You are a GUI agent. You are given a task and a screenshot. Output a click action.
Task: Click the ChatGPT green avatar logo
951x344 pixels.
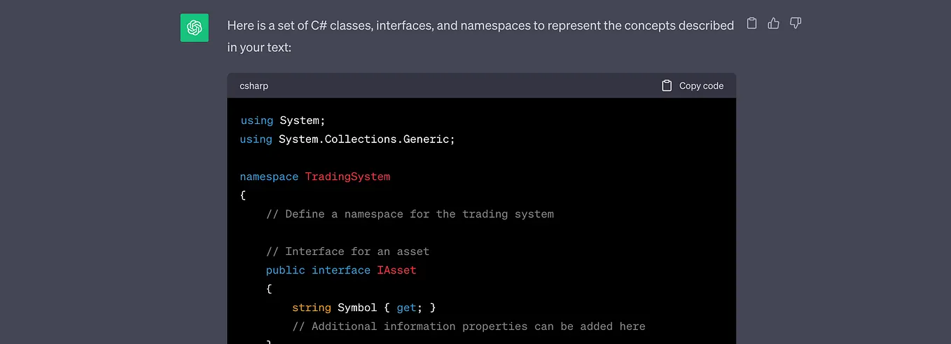[194, 28]
